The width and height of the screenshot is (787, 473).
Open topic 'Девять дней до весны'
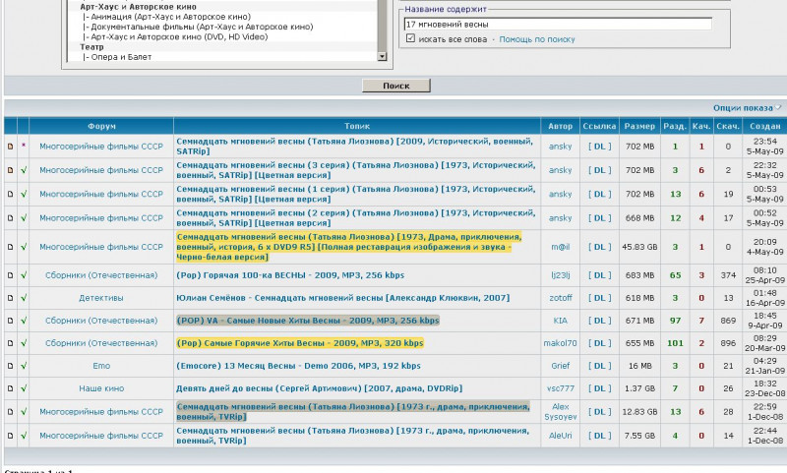[x=319, y=388]
